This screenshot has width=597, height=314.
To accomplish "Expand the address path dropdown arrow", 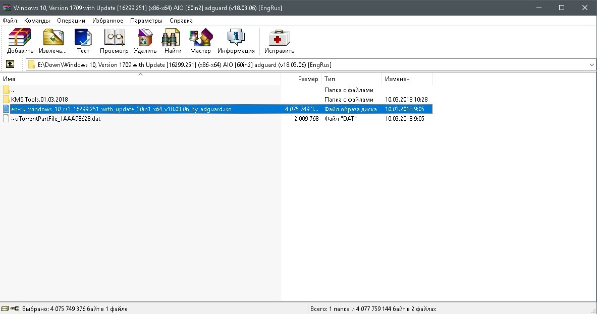I will coord(591,64).
